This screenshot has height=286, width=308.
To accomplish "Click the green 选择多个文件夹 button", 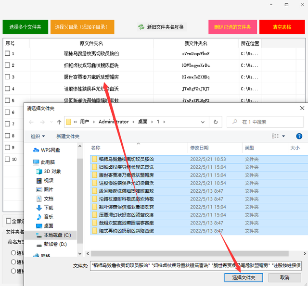I will point(26,27).
